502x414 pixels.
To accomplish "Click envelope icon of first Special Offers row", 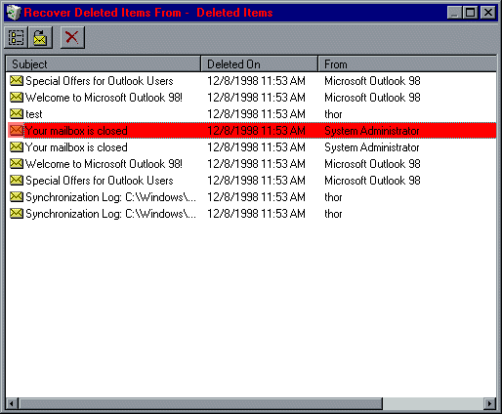I will (17, 81).
